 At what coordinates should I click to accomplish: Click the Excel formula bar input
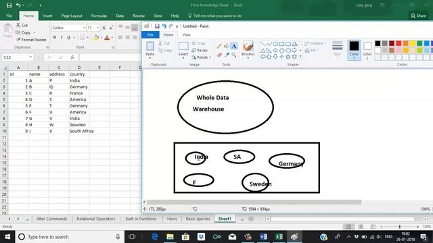[110, 57]
